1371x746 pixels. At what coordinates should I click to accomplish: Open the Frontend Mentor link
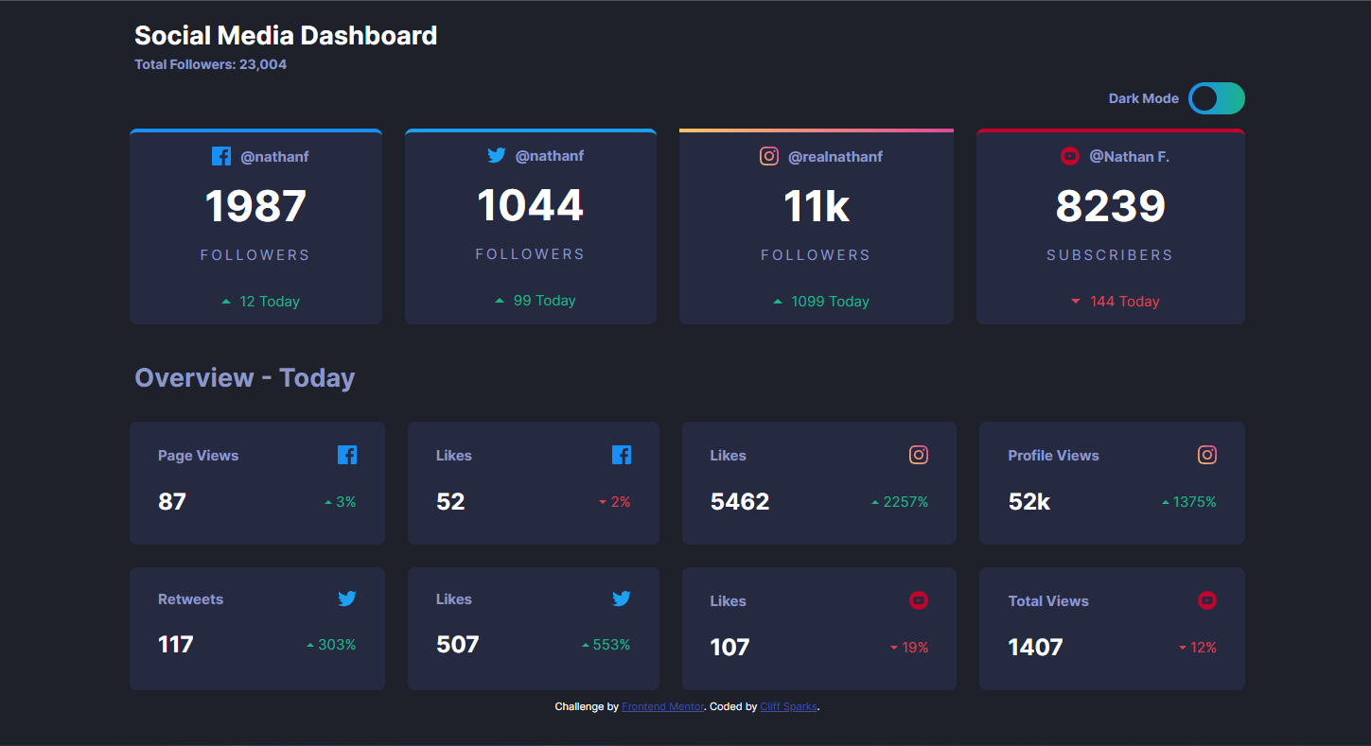click(x=662, y=707)
